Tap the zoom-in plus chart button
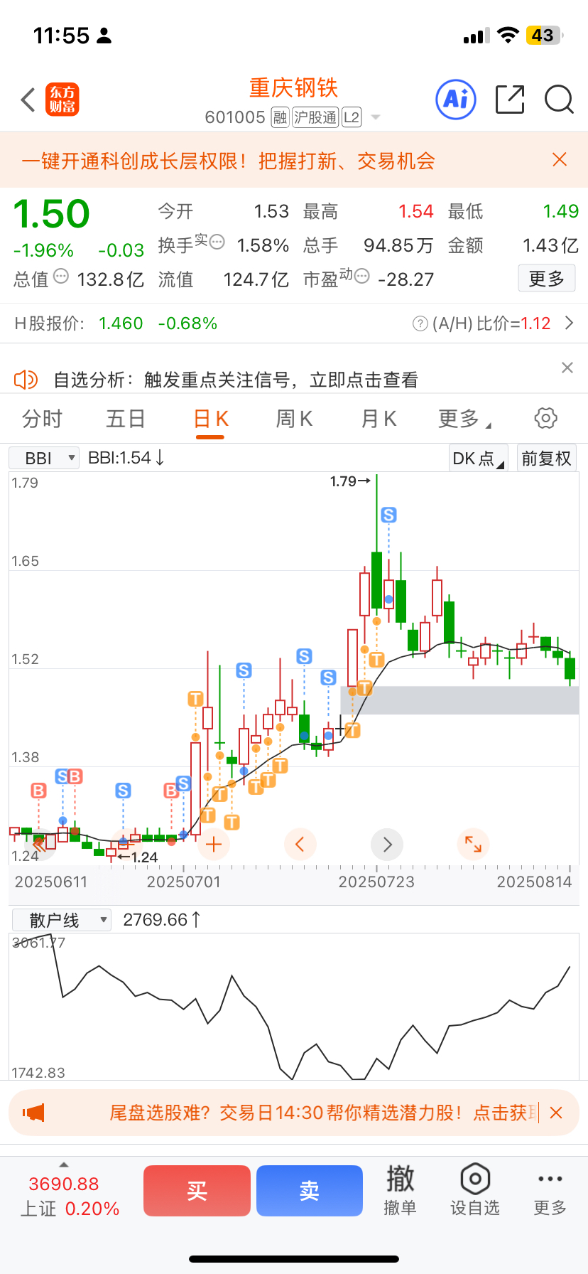 point(214,845)
